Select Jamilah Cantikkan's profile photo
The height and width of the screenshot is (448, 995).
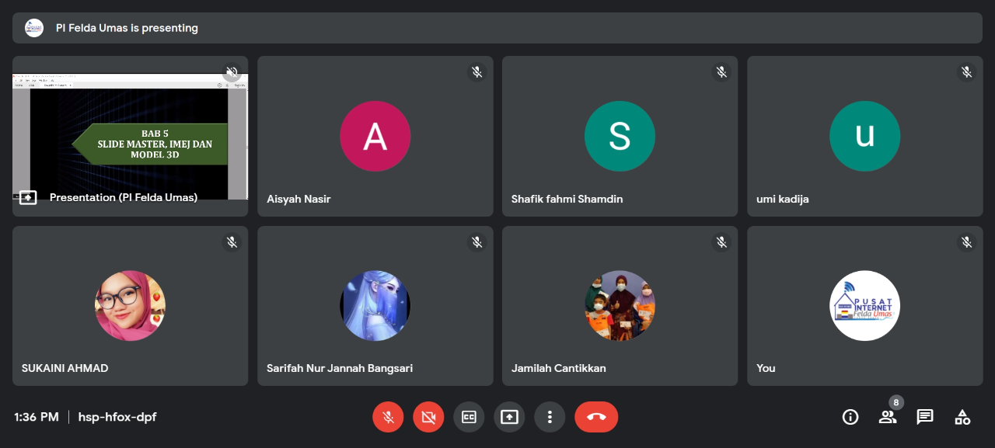pos(620,305)
